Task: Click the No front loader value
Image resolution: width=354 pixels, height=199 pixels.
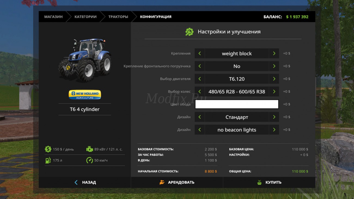Action: pos(237,66)
